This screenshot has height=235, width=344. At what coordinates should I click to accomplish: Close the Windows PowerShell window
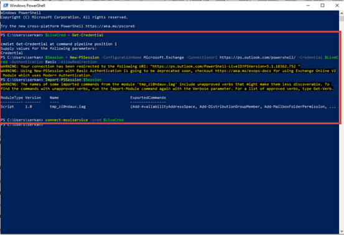337,5
